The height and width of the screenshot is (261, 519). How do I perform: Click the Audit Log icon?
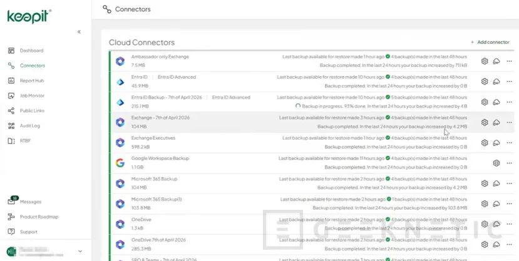11,126
